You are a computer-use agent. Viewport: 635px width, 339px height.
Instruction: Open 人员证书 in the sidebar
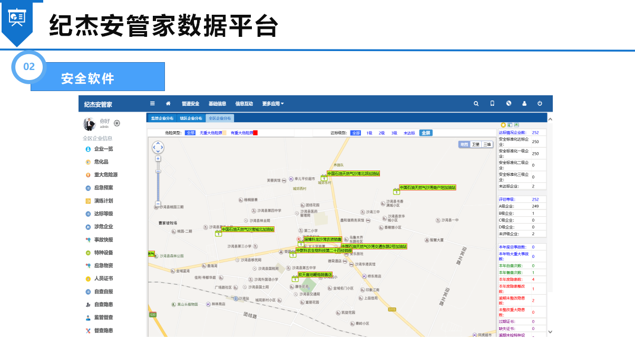point(103,278)
